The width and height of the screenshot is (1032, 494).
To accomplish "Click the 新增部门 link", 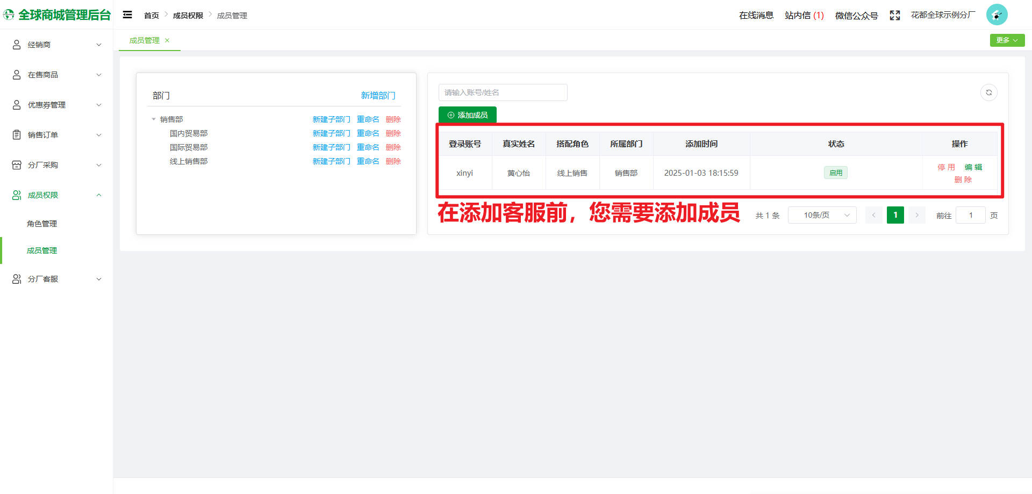I will 378,96.
